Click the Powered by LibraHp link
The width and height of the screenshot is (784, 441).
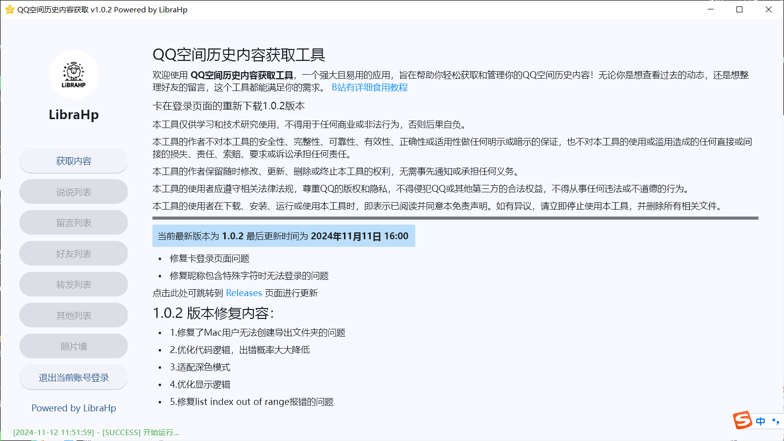[74, 408]
